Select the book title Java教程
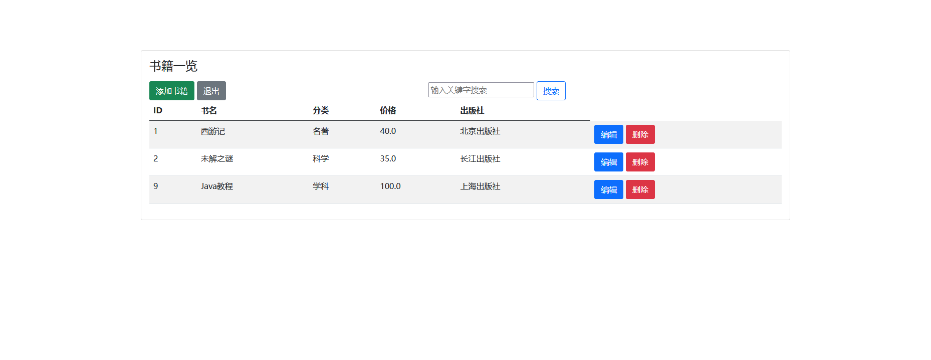Image resolution: width=931 pixels, height=360 pixels. [x=217, y=186]
